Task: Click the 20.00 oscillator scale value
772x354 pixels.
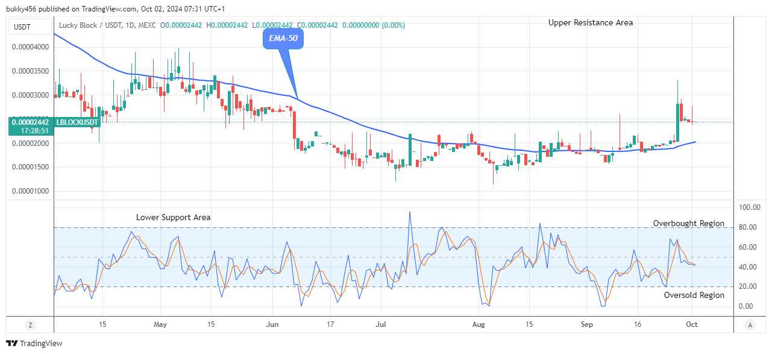Action: 748,286
